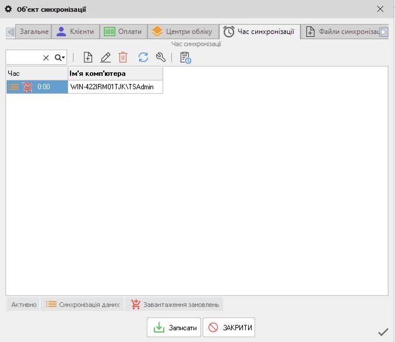This screenshot has height=342, width=395.
Task: Open the search magnifier dropdown
Action: tap(60, 58)
